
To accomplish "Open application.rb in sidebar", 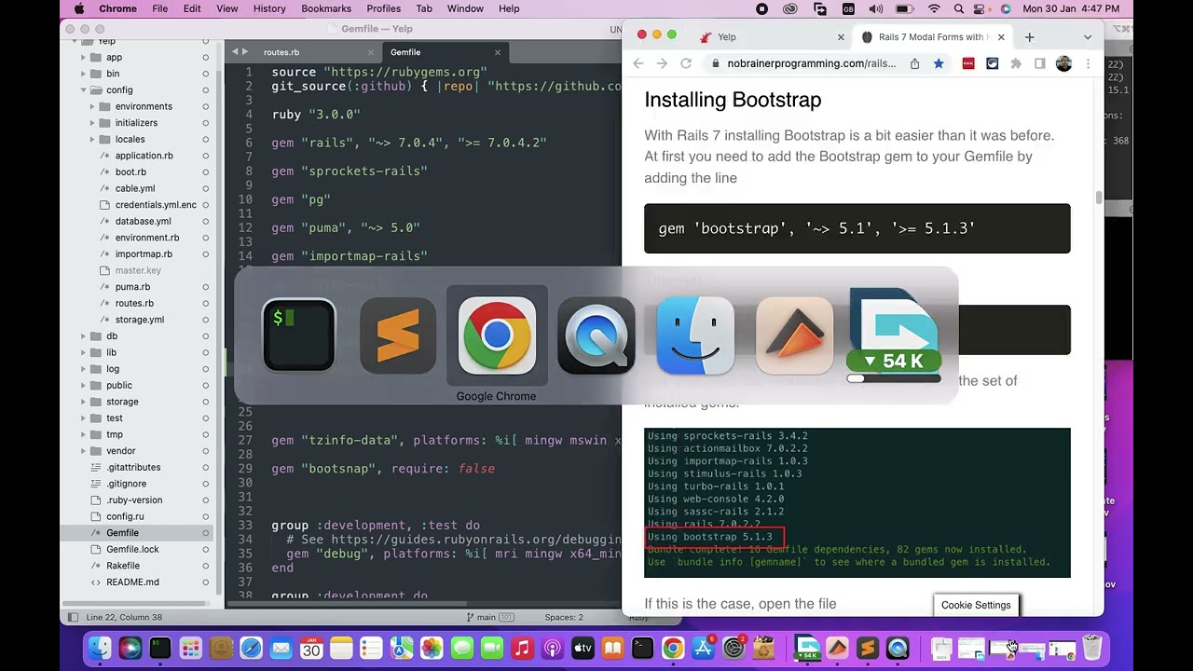I will [x=144, y=156].
